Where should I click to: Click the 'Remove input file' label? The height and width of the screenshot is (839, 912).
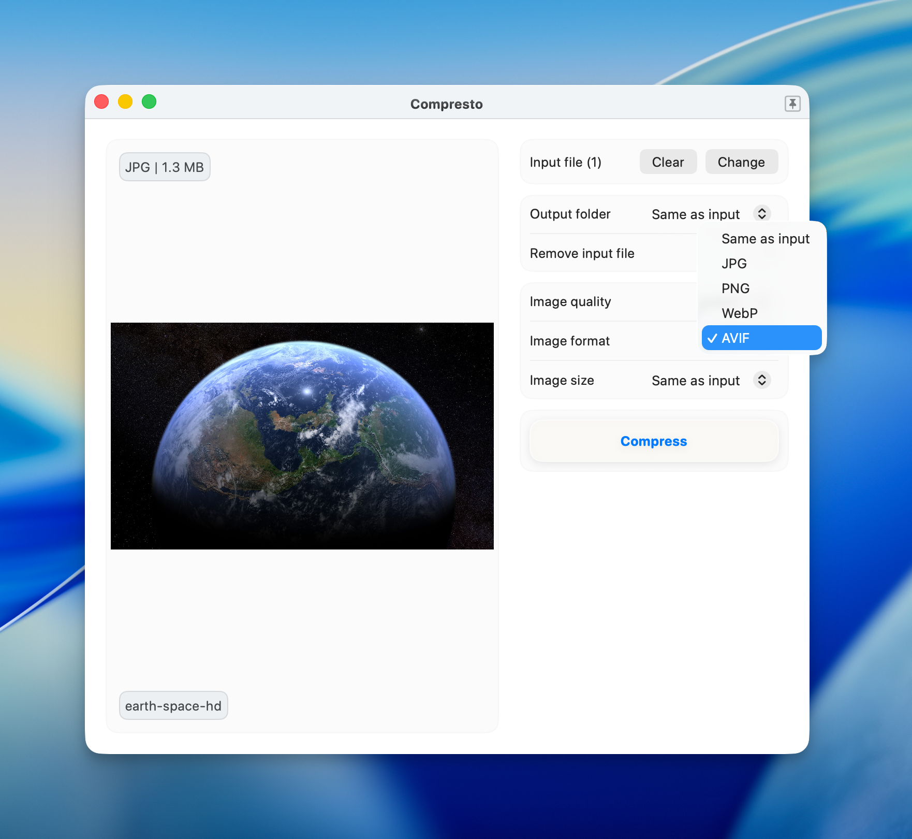coord(582,253)
